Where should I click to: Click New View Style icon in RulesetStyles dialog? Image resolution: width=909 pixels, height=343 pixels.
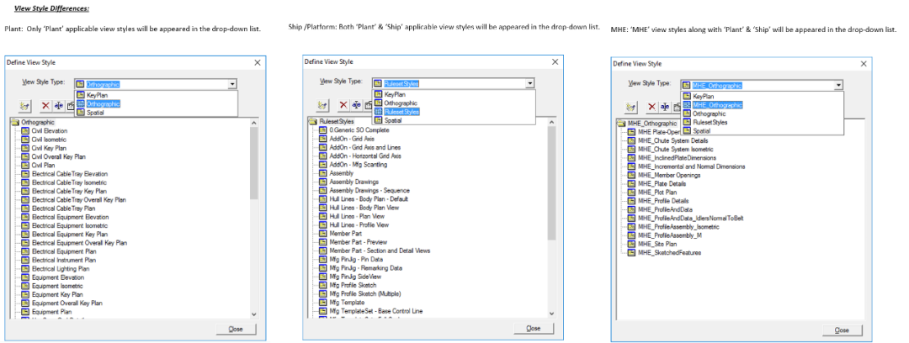point(322,105)
